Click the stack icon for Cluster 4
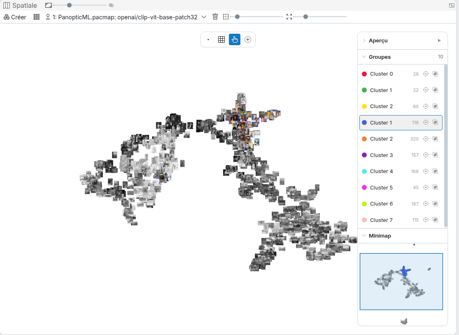This screenshot has width=459, height=335. [436, 171]
